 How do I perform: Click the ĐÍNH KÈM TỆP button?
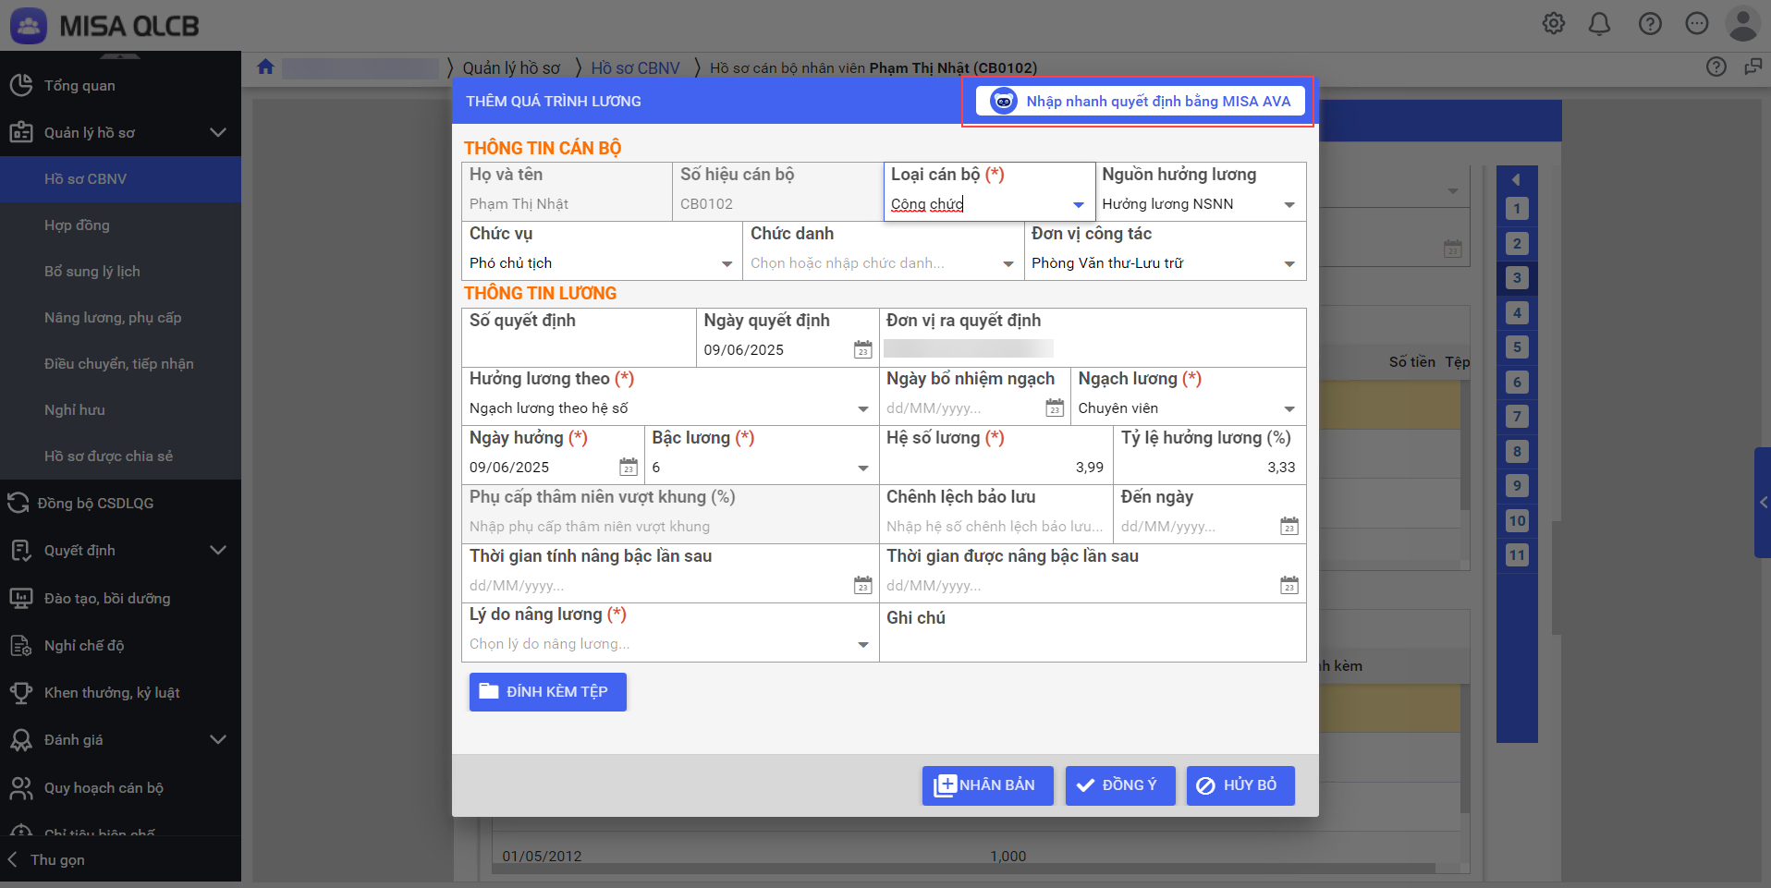[x=547, y=692]
